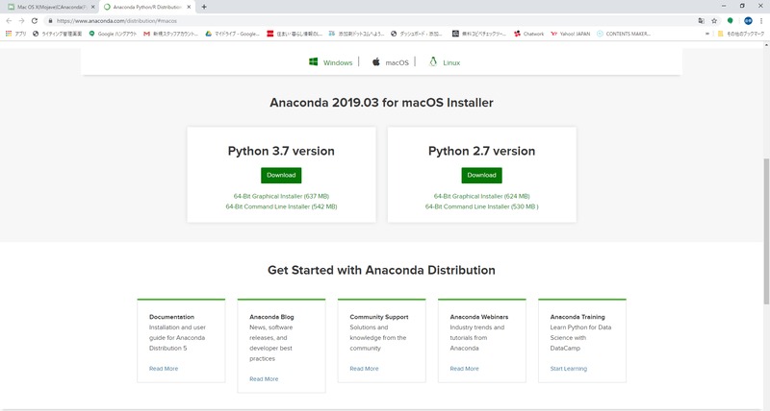Reload the Anaconda page
Image resolution: width=770 pixels, height=411 pixels.
(x=35, y=21)
